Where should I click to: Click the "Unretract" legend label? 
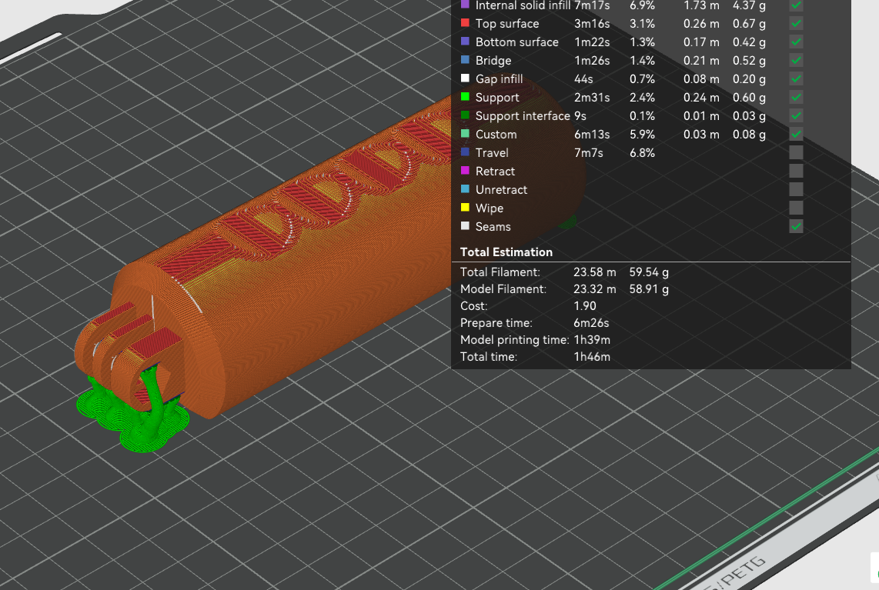tap(501, 190)
